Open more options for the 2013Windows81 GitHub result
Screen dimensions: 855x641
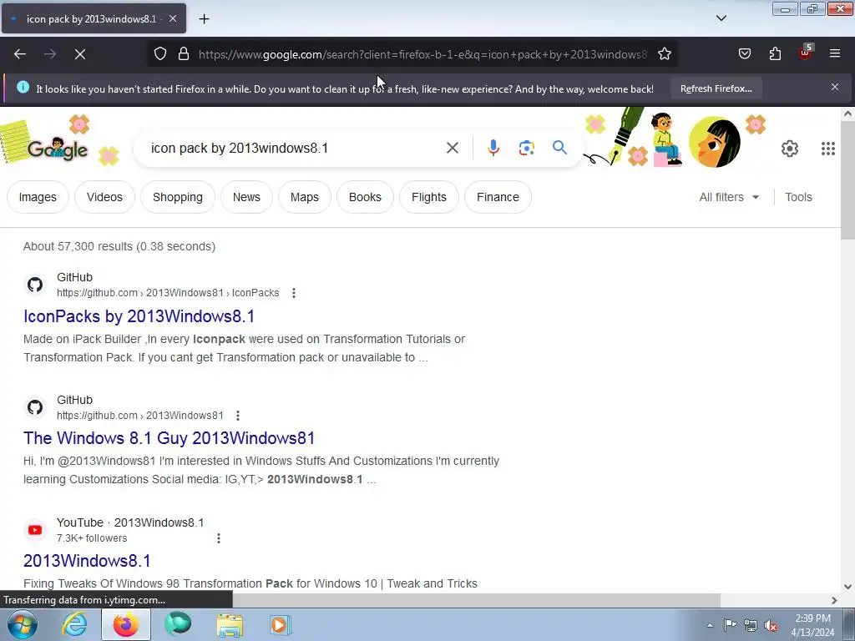[238, 416]
